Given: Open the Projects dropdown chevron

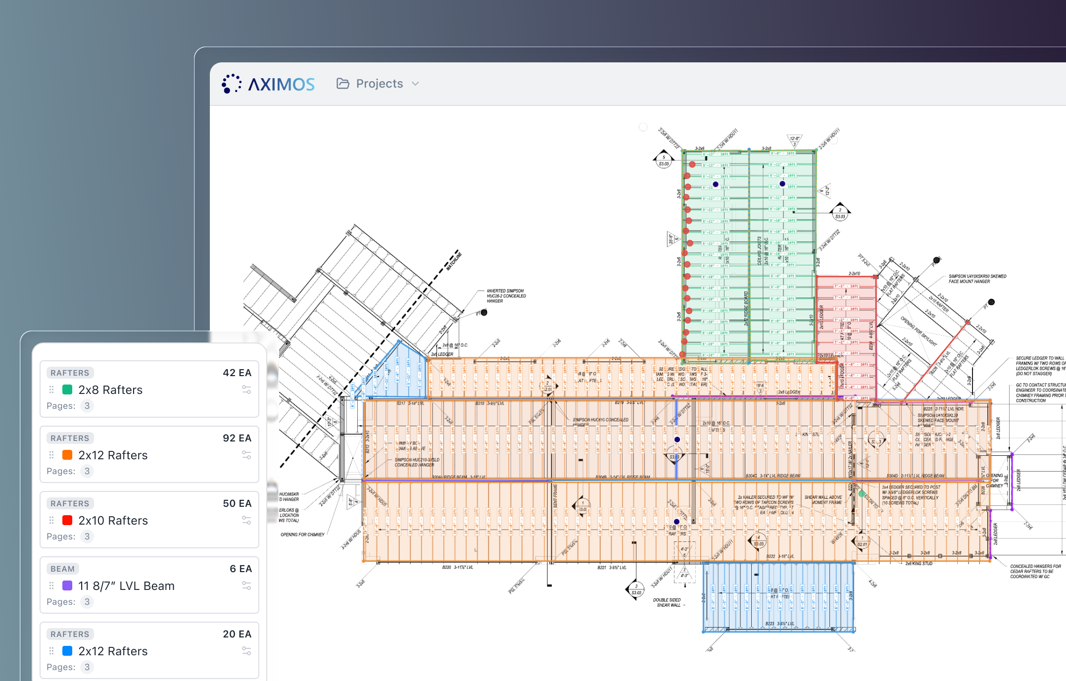Looking at the screenshot, I should (x=415, y=84).
